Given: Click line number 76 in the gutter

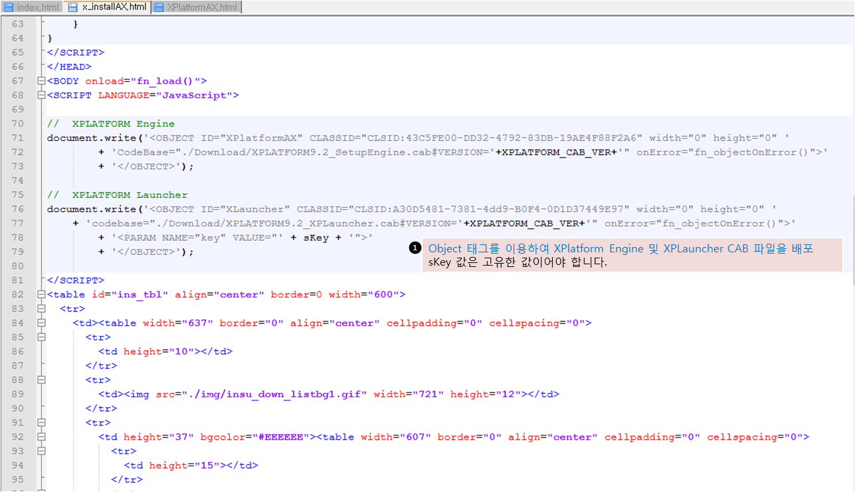Looking at the screenshot, I should pyautogui.click(x=18, y=209).
